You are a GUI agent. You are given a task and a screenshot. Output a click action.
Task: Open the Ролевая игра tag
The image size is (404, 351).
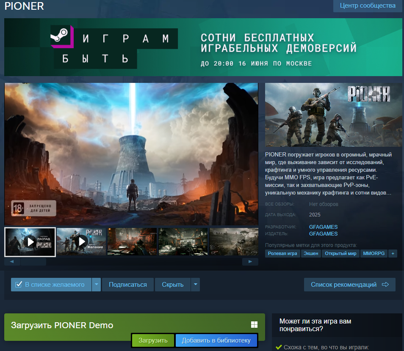click(x=282, y=253)
